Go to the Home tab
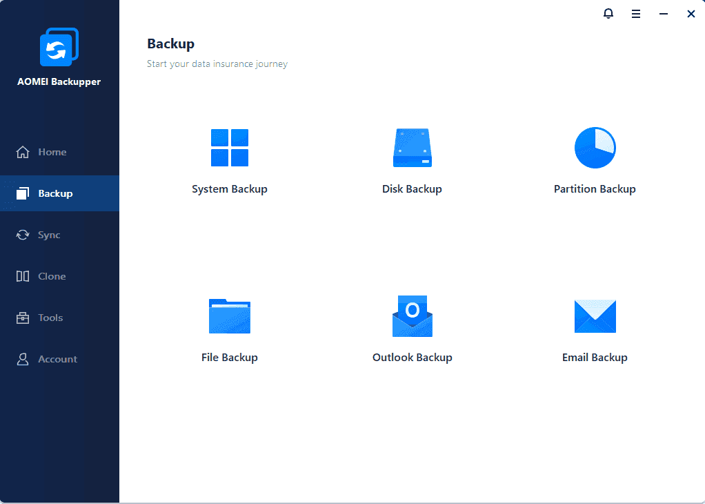This screenshot has width=705, height=504. (59, 152)
